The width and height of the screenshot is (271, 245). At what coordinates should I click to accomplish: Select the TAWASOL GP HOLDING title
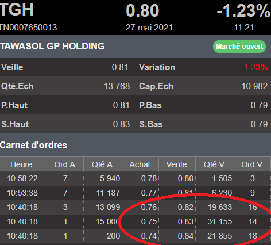(x=52, y=46)
